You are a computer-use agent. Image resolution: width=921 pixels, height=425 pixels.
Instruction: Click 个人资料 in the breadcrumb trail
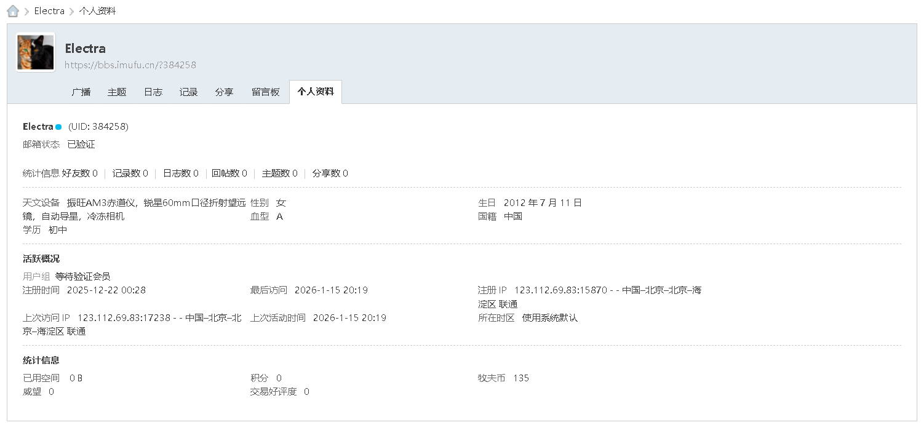click(x=98, y=10)
